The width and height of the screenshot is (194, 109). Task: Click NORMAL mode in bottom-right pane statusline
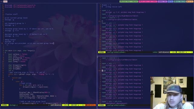(102, 105)
